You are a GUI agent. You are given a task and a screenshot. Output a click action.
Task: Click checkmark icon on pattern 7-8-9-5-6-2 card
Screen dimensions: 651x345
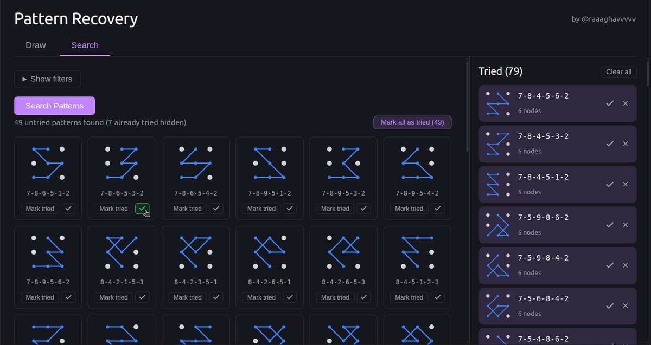[68, 297]
